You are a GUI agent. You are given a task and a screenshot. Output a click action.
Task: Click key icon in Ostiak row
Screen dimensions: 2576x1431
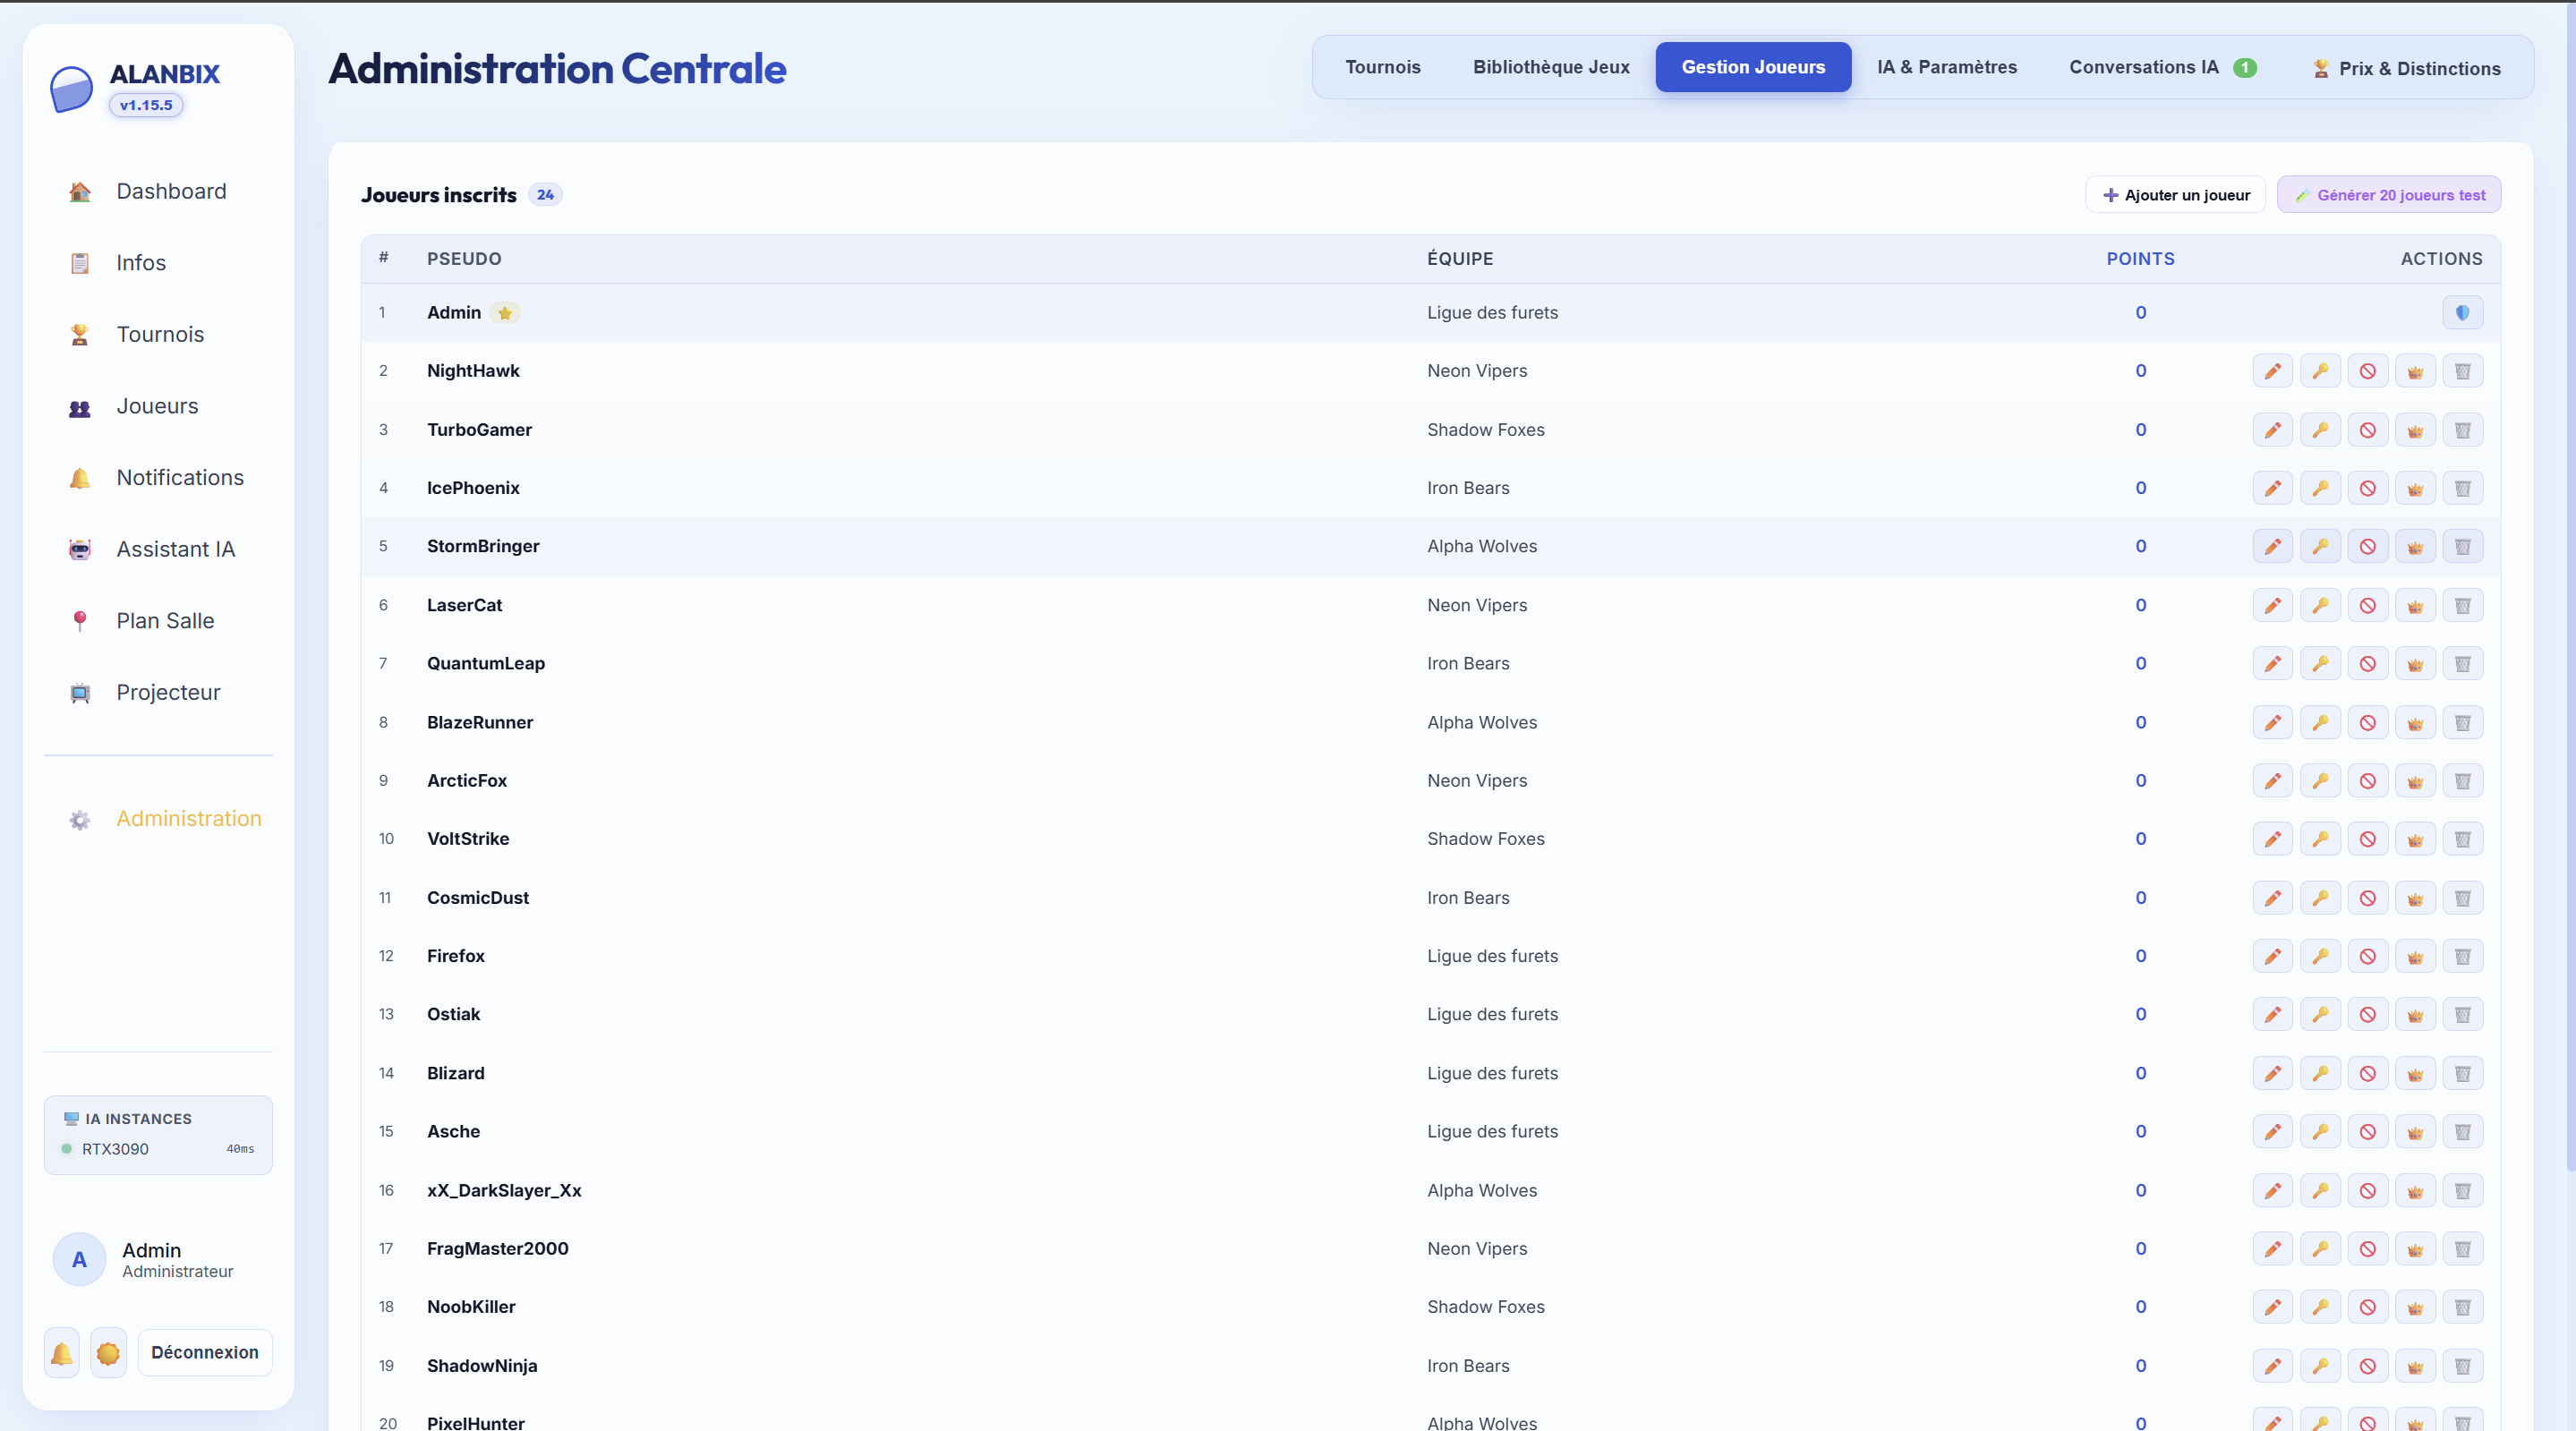tap(2320, 1014)
